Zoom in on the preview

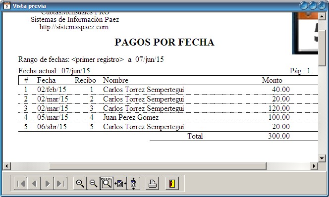(80, 183)
